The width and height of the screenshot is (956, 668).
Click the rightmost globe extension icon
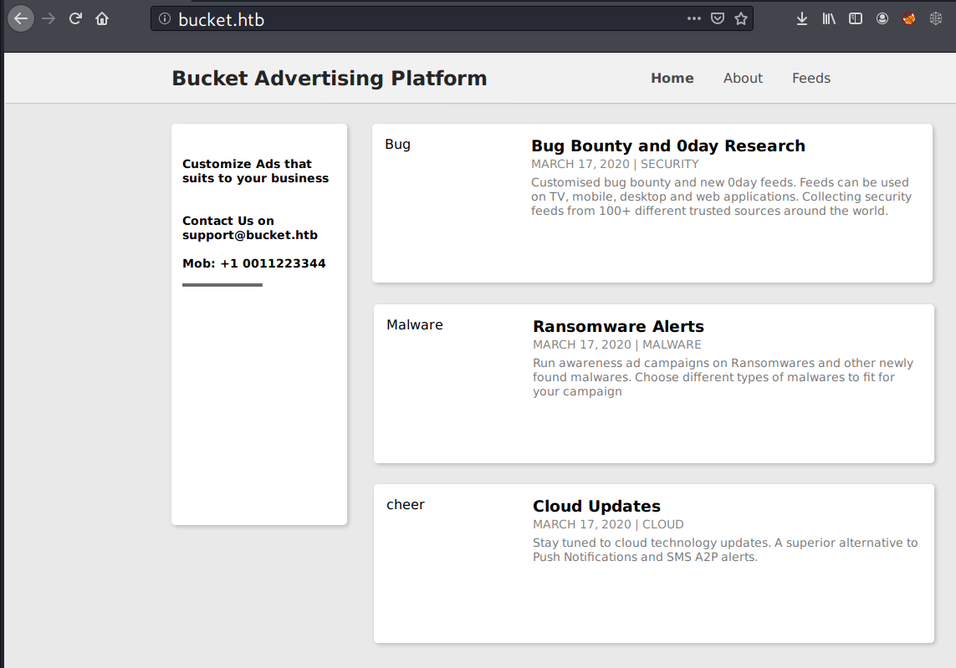[936, 18]
